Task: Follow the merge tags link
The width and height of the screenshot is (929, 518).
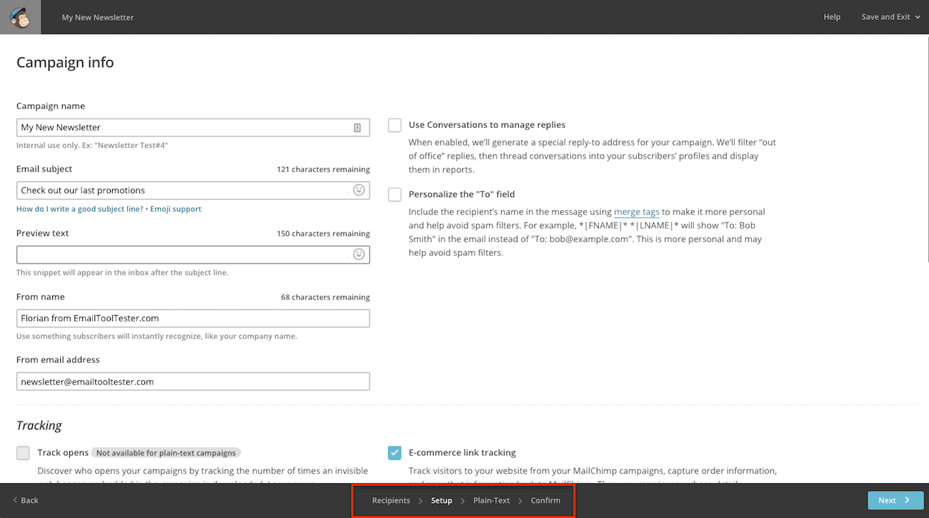Action: [636, 212]
